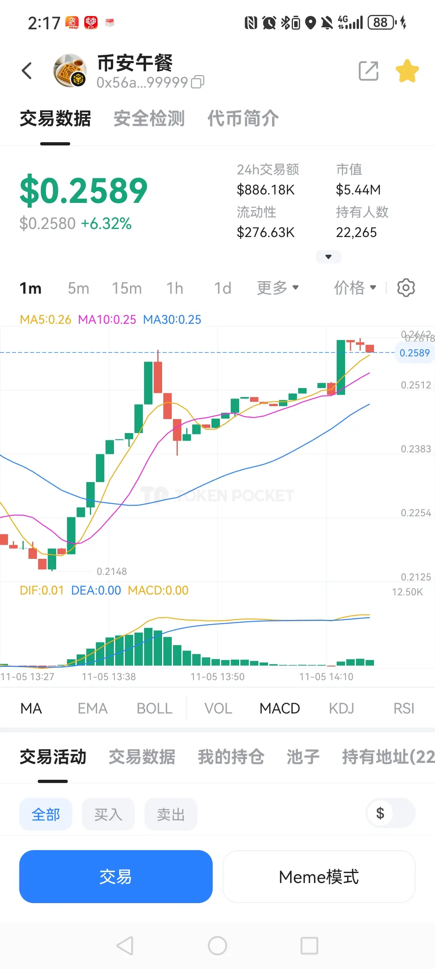Tap the Android recent apps button
Screen dimensions: 435x969
coord(309,946)
